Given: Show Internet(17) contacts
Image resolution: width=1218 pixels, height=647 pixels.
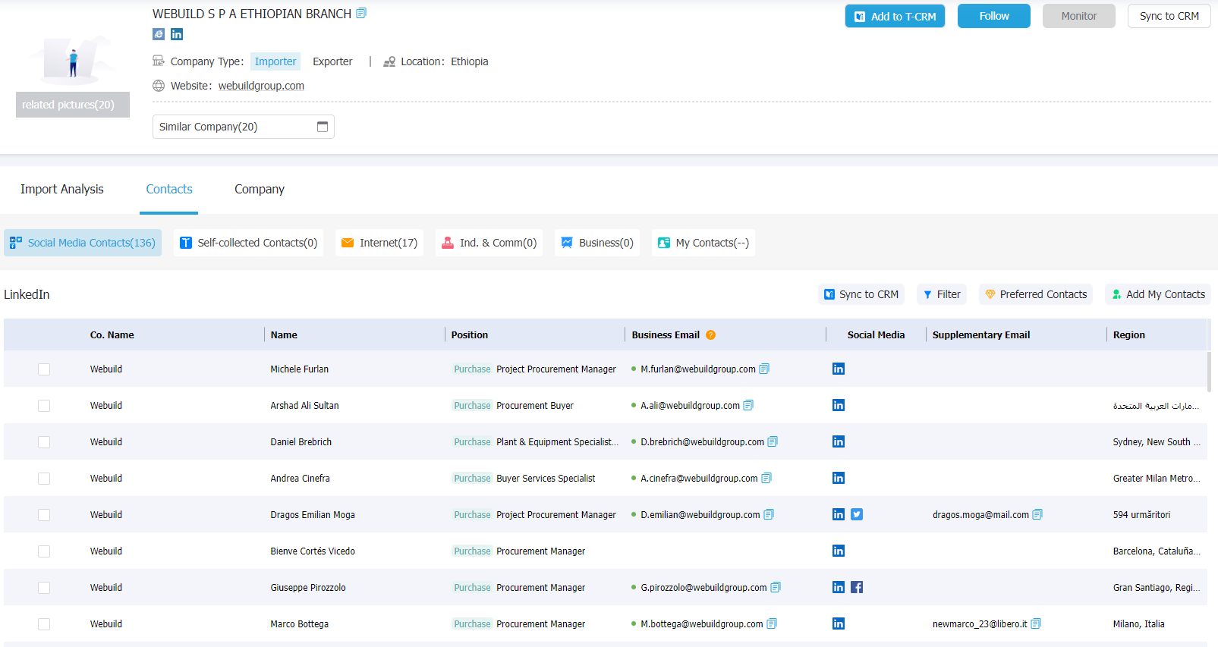Looking at the screenshot, I should point(379,243).
